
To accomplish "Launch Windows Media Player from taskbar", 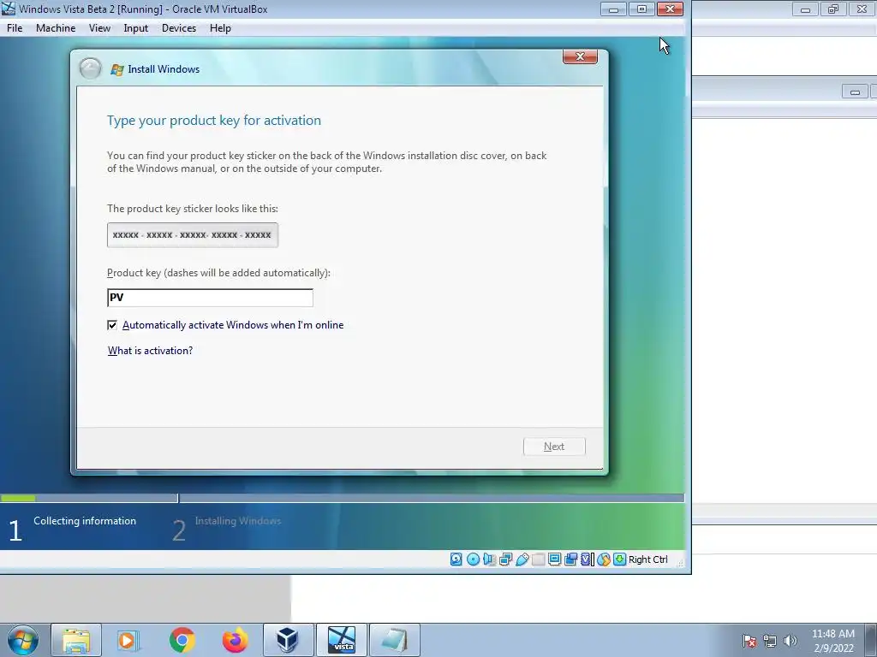I will pyautogui.click(x=128, y=640).
